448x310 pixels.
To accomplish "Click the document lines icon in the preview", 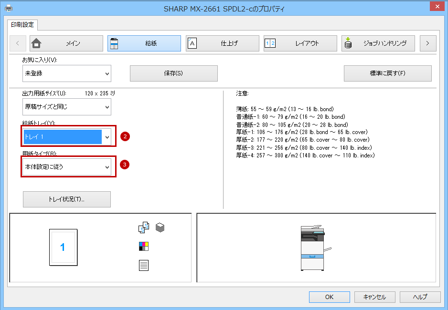I will (144, 265).
